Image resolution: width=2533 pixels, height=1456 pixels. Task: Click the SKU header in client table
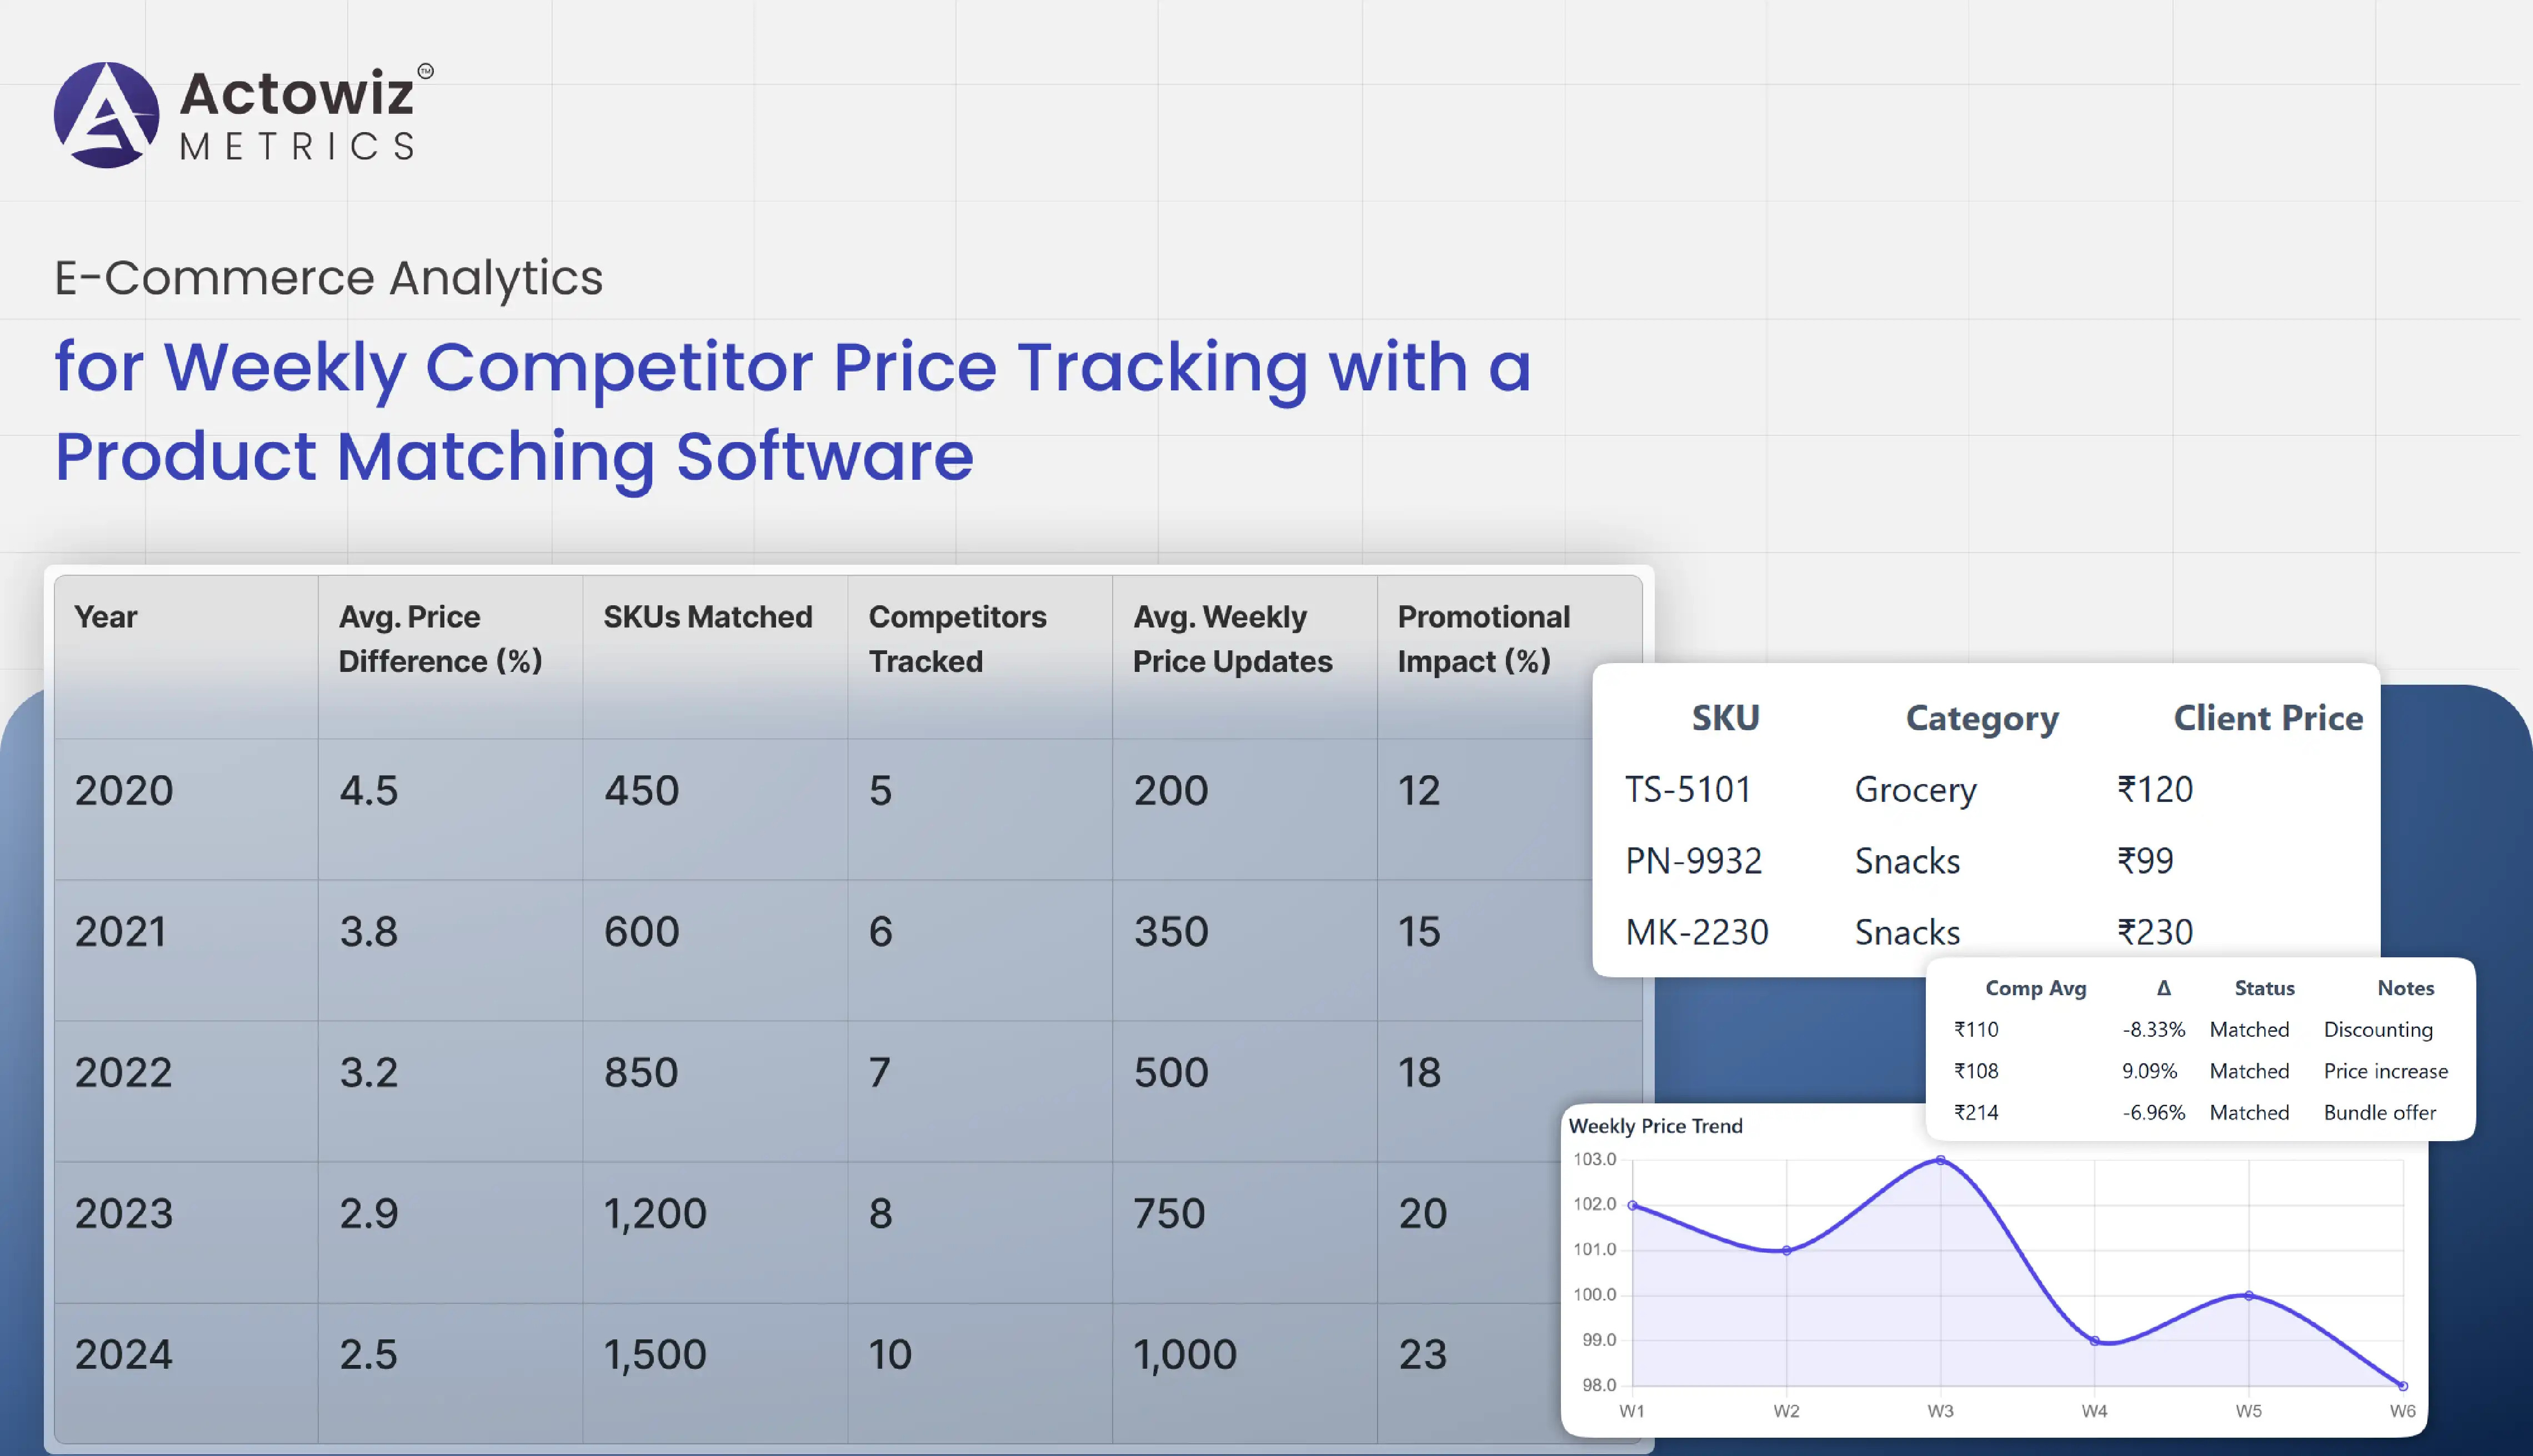click(x=1725, y=718)
